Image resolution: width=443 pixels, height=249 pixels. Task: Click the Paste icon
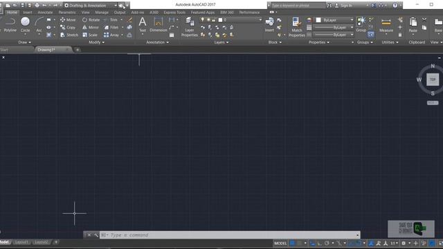click(x=413, y=22)
